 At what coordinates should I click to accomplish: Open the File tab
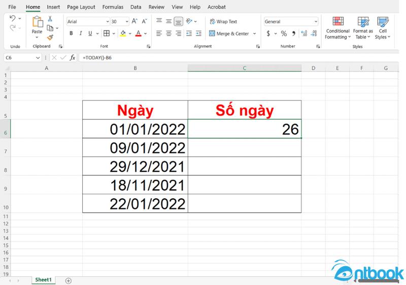click(12, 7)
